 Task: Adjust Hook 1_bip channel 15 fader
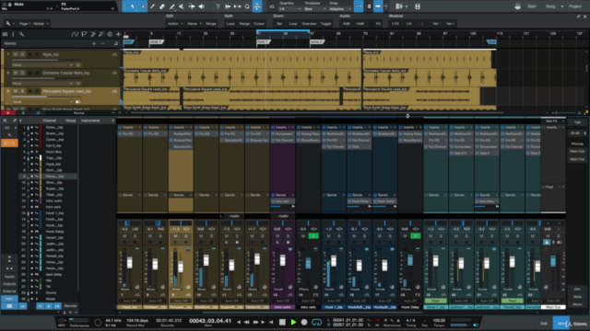(334, 260)
